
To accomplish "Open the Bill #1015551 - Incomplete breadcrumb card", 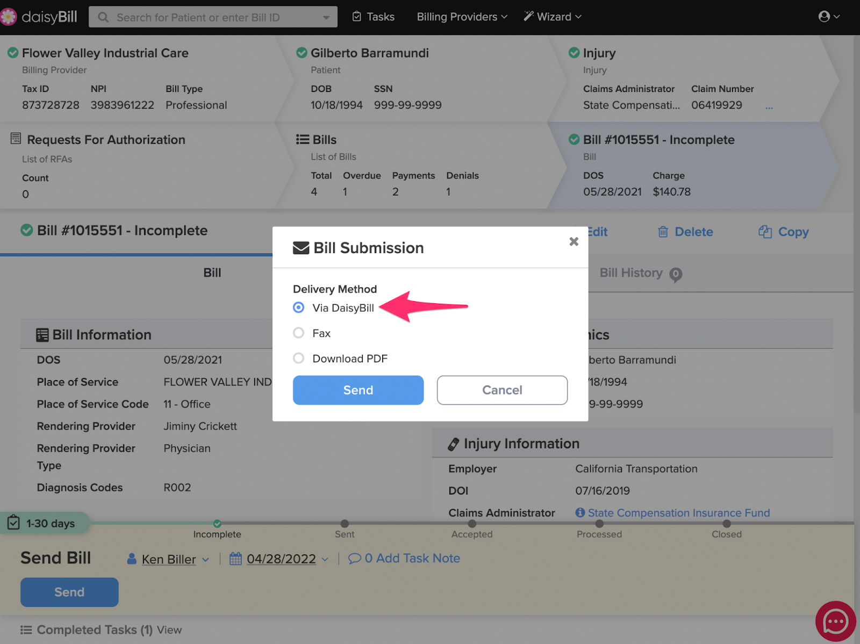I will (x=693, y=166).
